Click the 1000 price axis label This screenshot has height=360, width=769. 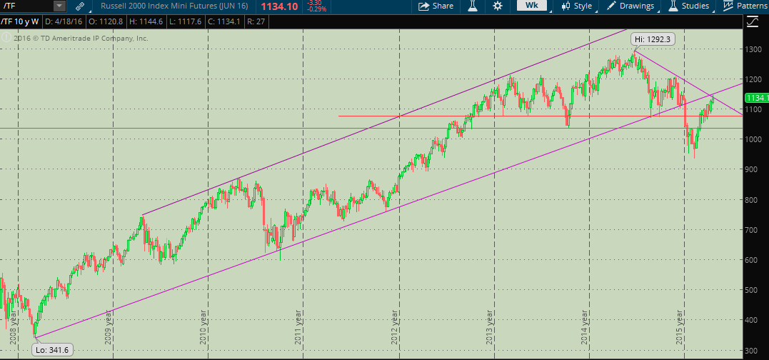(x=754, y=139)
